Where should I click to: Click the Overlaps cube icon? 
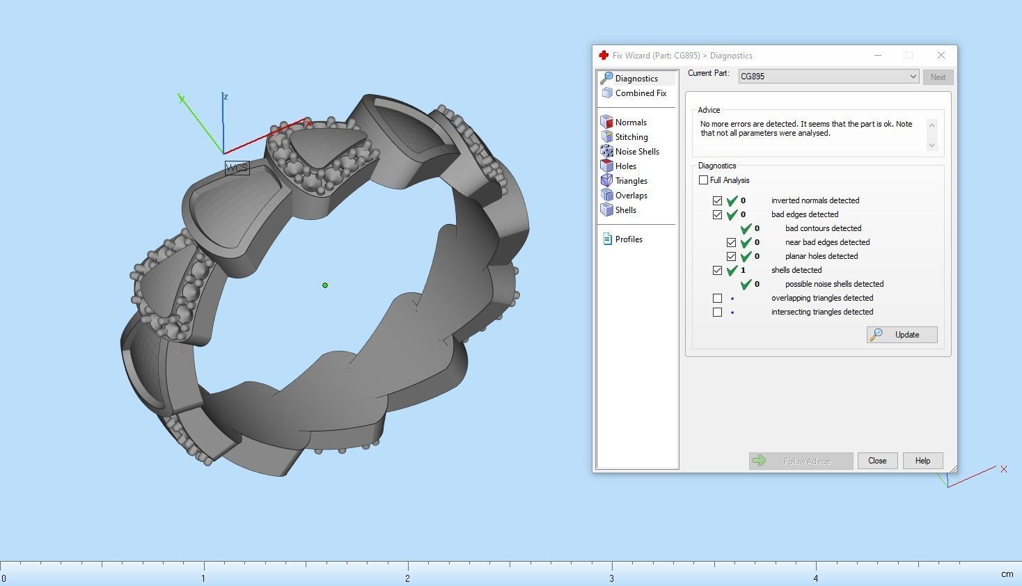click(x=606, y=195)
